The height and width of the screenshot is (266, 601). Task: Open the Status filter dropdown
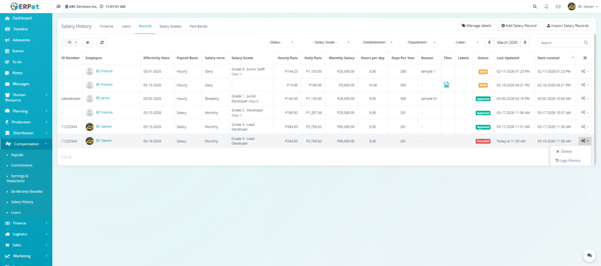pos(276,43)
